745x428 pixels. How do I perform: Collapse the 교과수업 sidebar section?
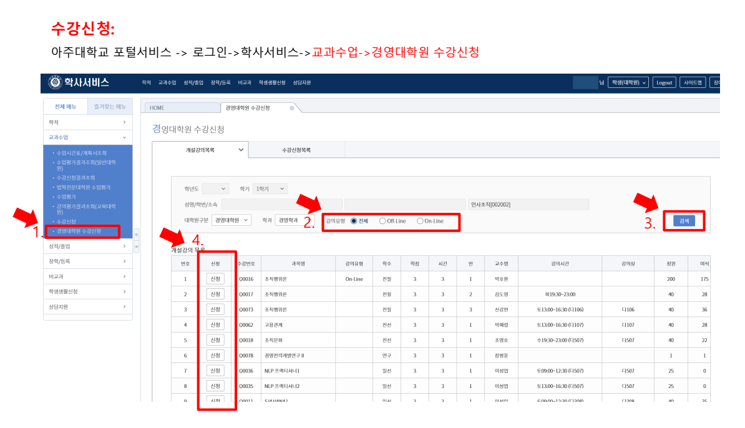coord(87,137)
